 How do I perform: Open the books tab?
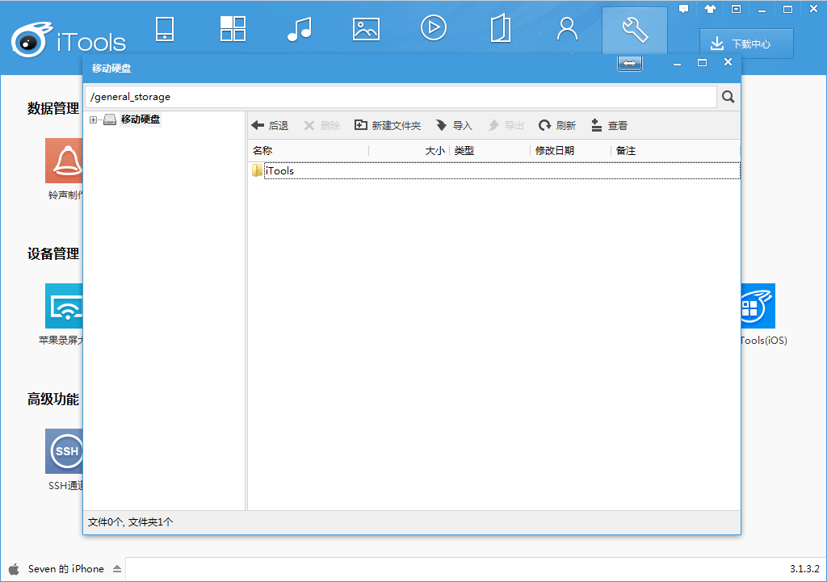[501, 29]
